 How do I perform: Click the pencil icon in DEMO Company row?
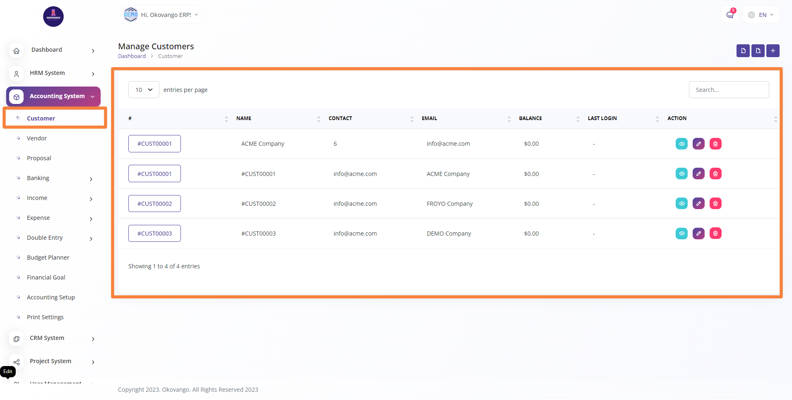tap(698, 234)
